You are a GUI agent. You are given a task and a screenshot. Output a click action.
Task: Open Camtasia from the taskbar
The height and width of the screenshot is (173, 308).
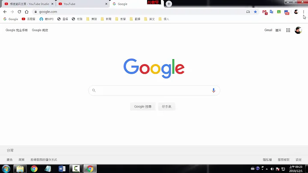pos(76,169)
